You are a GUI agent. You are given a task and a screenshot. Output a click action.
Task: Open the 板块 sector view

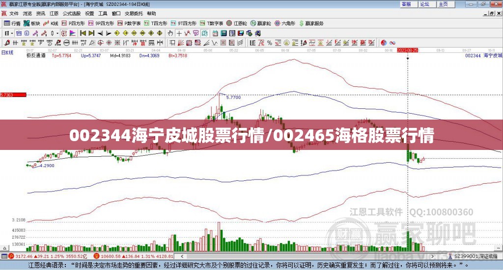(32, 24)
